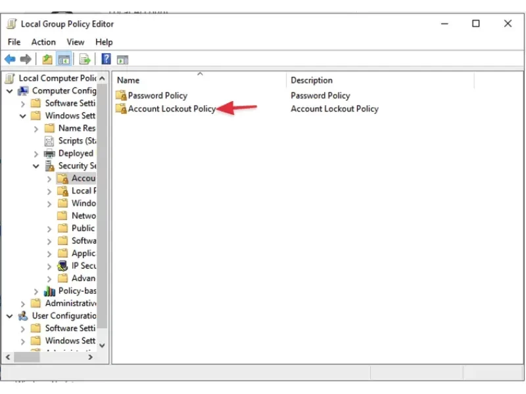Viewport: 526px width, 394px height.
Task: Click the Description column header
Action: pos(380,80)
